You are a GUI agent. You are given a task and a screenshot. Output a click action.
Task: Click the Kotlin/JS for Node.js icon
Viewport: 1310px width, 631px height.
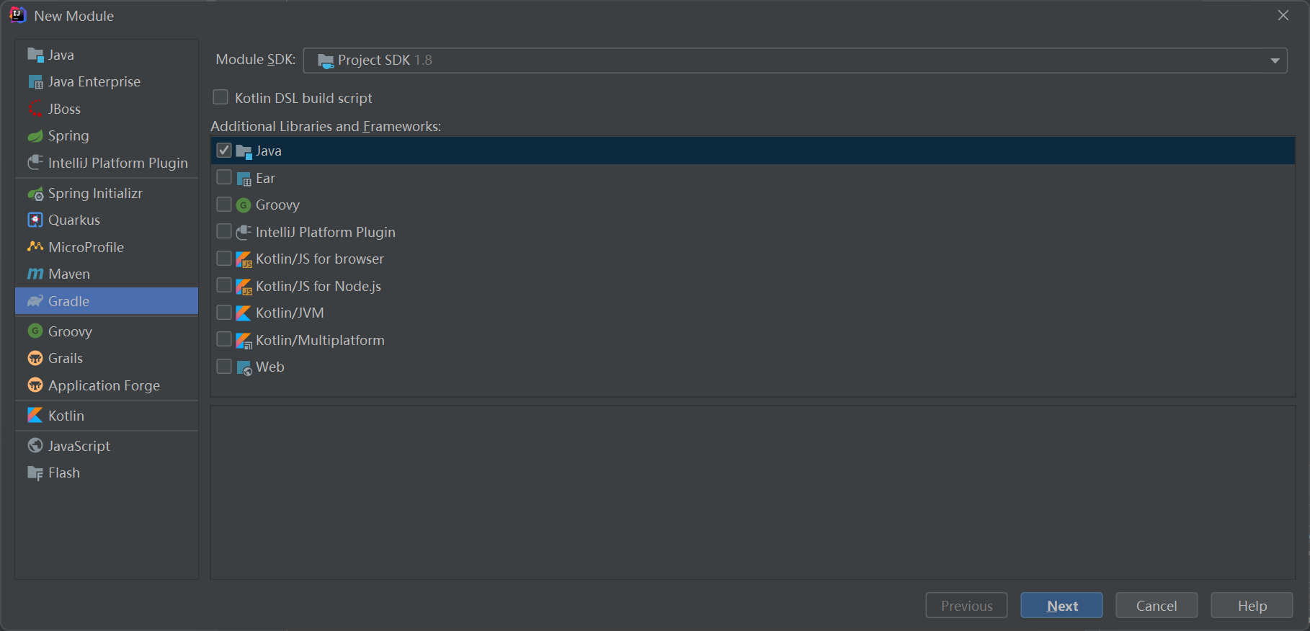[244, 287]
